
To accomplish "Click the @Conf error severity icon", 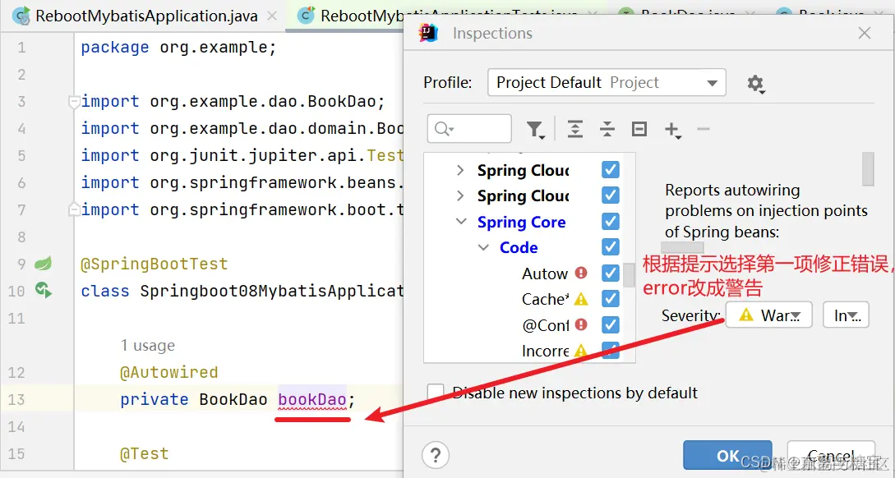I will [581, 324].
